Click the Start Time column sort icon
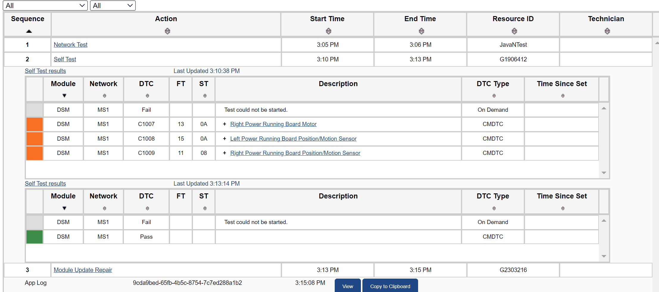This screenshot has height=292, width=659. (328, 31)
